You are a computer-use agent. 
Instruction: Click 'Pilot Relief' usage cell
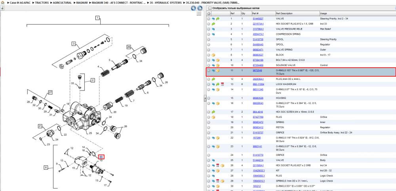click(x=326, y=29)
